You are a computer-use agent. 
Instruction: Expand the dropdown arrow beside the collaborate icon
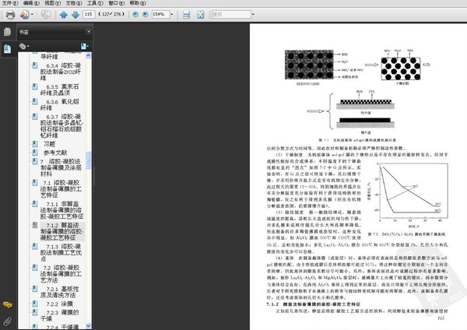click(32, 14)
